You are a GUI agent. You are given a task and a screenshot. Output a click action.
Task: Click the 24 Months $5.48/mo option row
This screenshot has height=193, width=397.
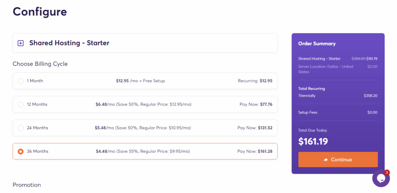click(x=145, y=128)
